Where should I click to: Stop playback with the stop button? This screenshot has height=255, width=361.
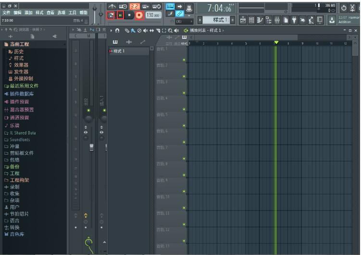(x=129, y=15)
